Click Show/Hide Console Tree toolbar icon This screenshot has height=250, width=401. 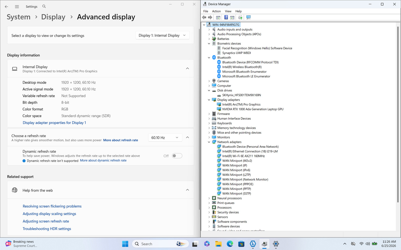click(x=218, y=17)
